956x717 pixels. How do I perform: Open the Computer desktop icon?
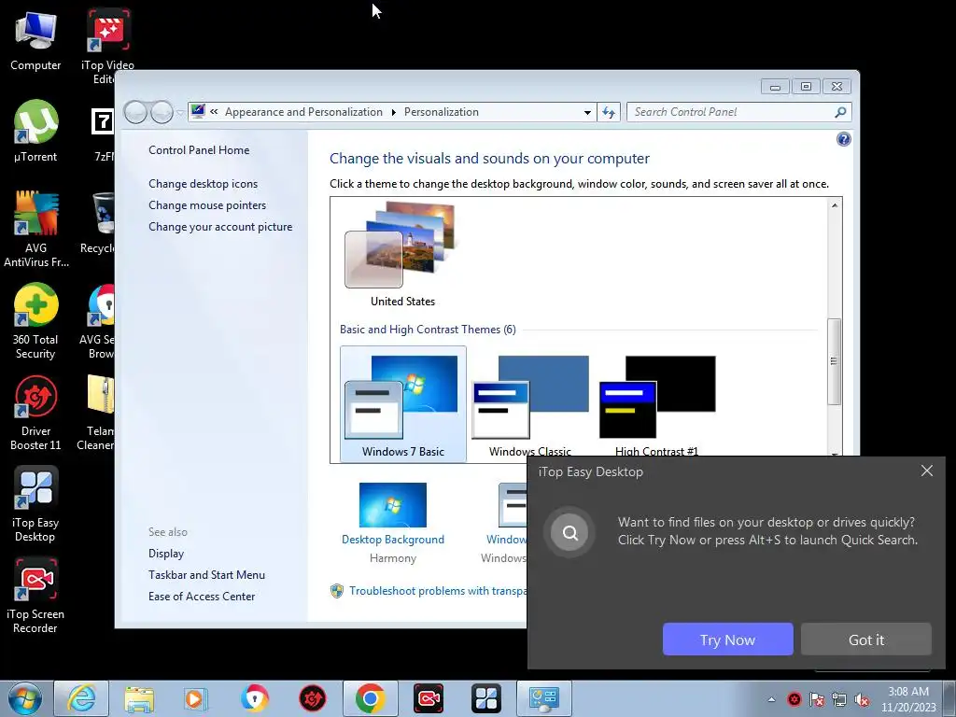coord(35,41)
